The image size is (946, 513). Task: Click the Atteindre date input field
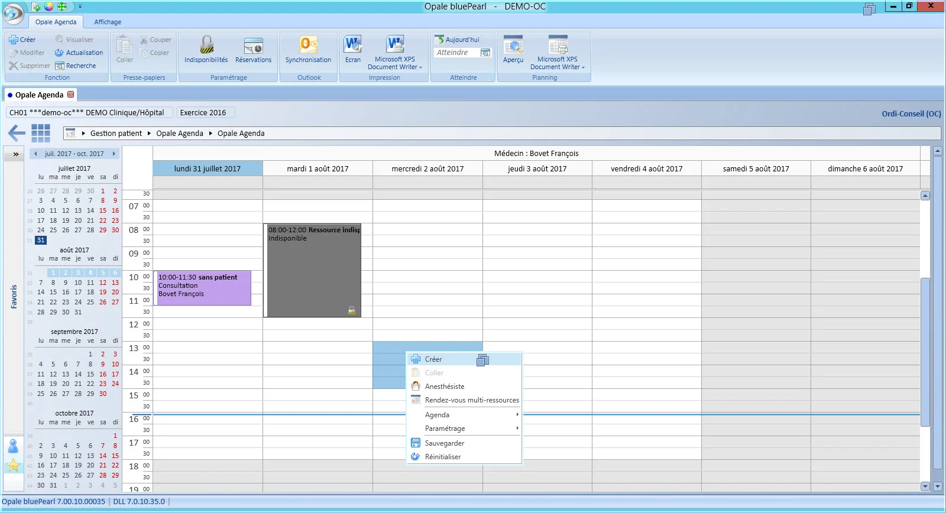[457, 53]
